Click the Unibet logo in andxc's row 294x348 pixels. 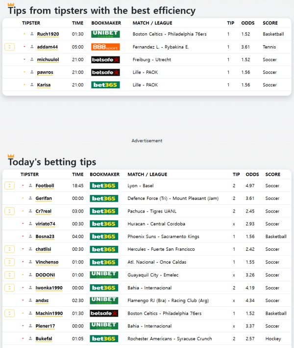[x=104, y=300]
